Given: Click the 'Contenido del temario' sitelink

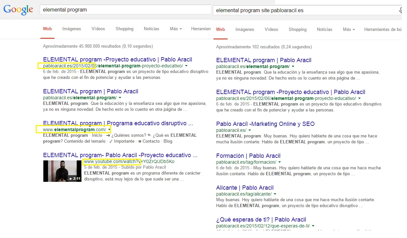Looking at the screenshot, I should click(85, 141).
